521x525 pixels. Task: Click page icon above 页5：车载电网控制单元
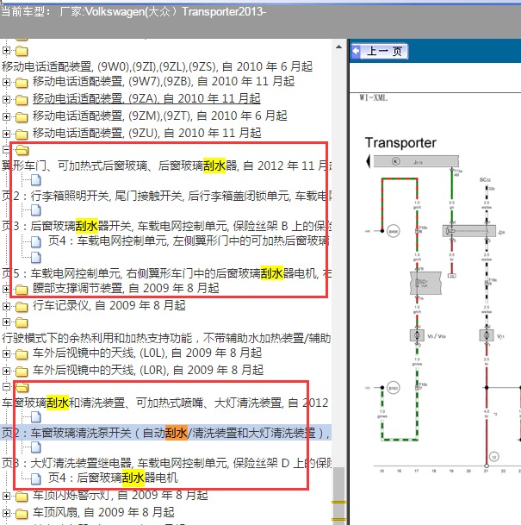click(36, 258)
